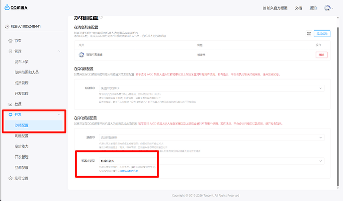The height and width of the screenshot is (201, 343).
Task: Open 数据 in the sidebar
Action: [18, 104]
